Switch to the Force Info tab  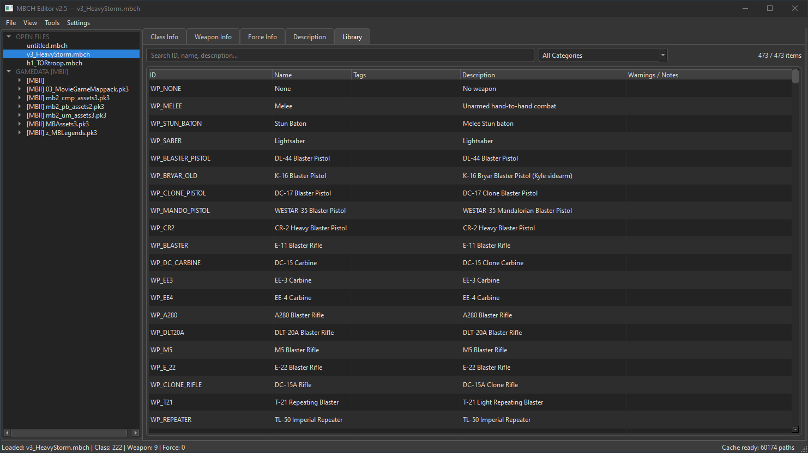(x=262, y=37)
